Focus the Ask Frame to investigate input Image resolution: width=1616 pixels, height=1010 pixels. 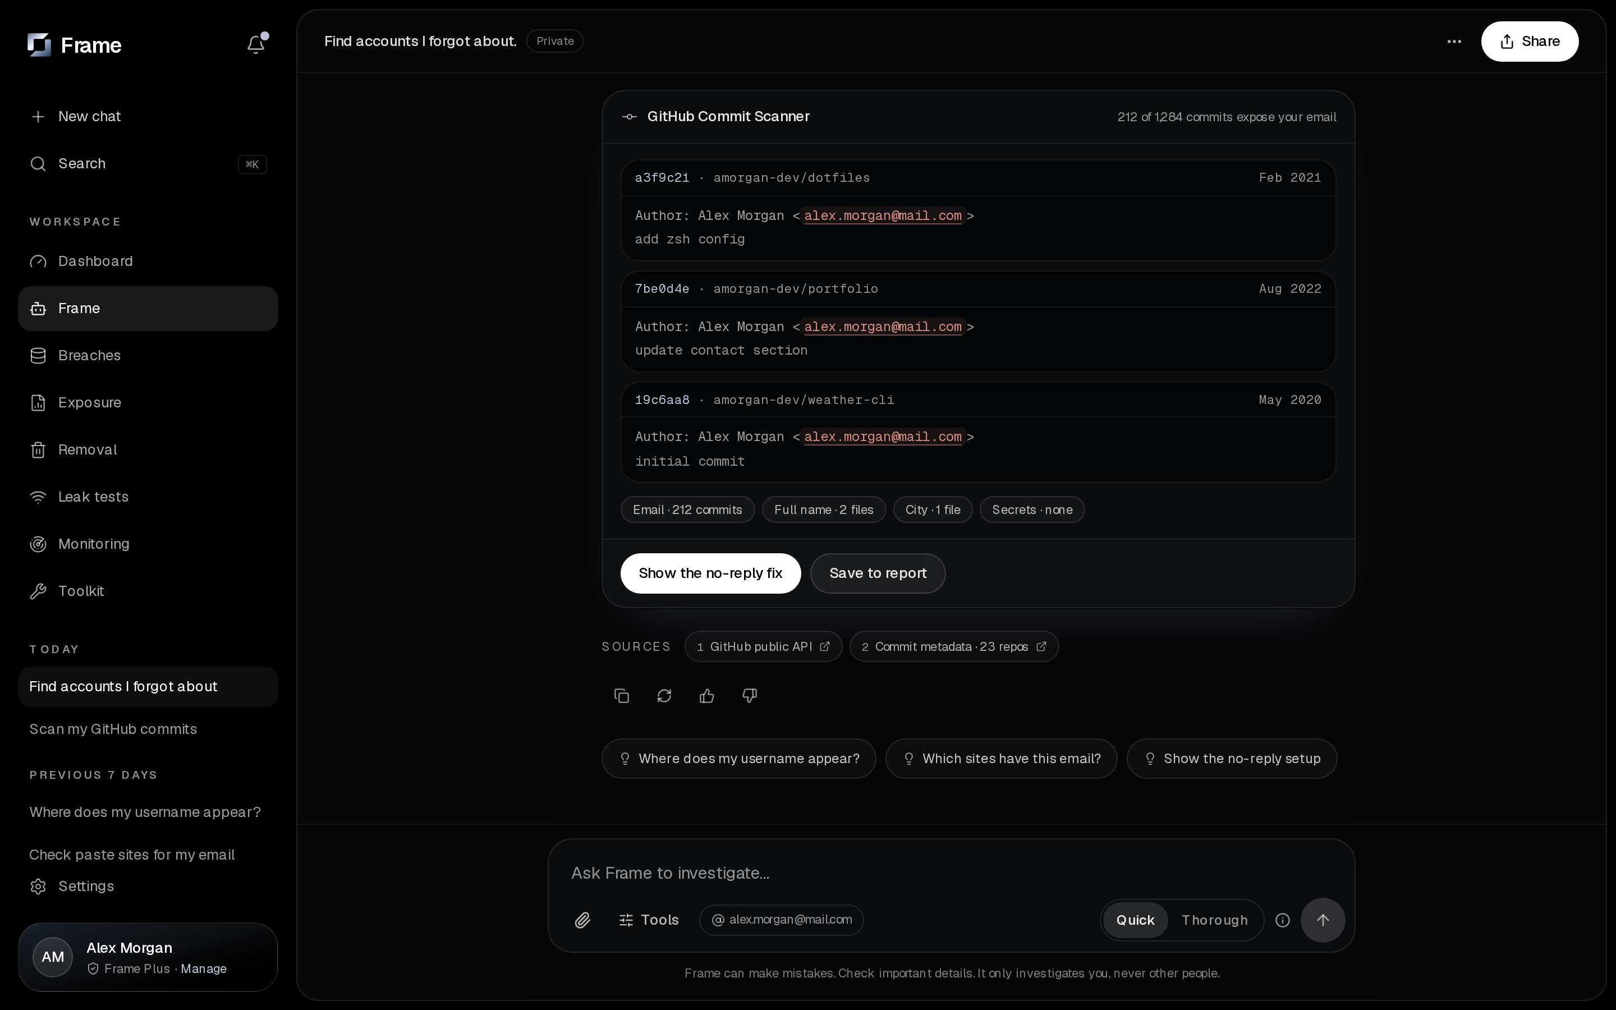click(951, 873)
